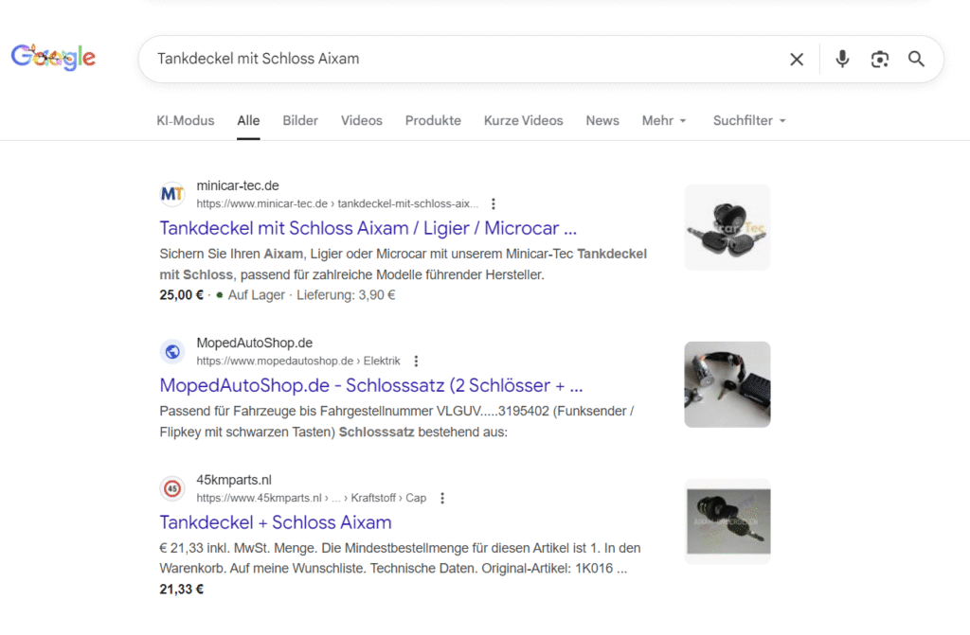Clear the search query with the X icon
The image size is (970, 635).
pyautogui.click(x=796, y=59)
